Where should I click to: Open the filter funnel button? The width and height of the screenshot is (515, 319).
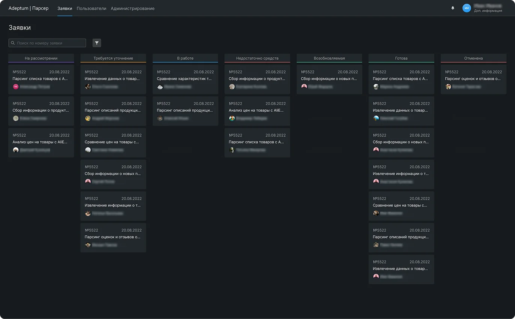(97, 43)
